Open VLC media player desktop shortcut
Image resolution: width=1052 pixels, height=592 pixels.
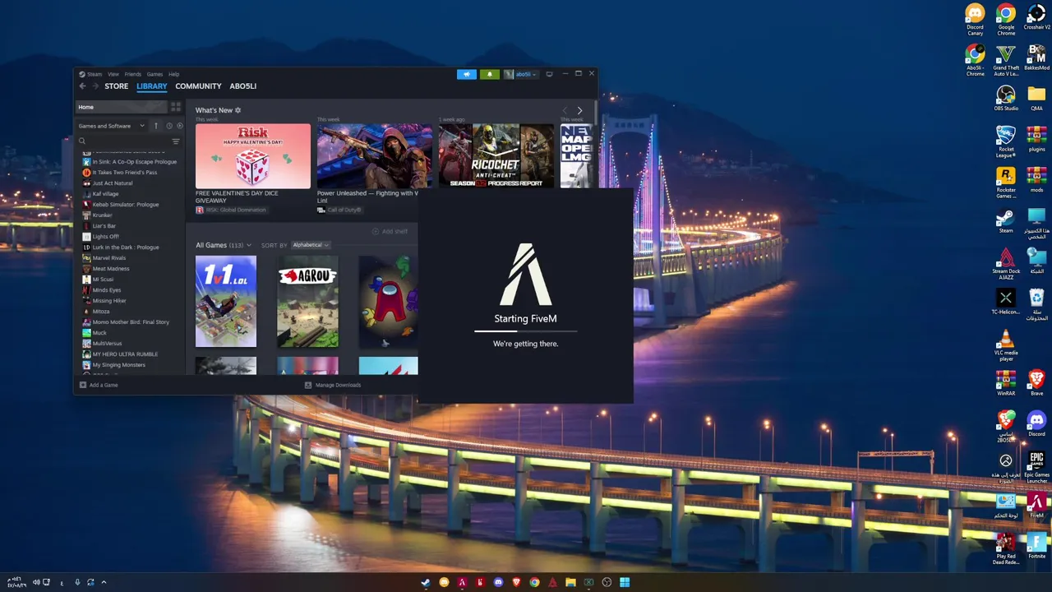tap(1006, 345)
